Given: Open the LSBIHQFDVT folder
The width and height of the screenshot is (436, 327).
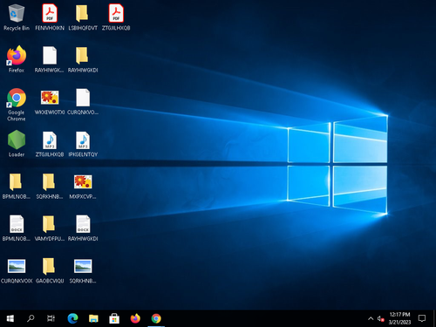Looking at the screenshot, I should pyautogui.click(x=83, y=13).
